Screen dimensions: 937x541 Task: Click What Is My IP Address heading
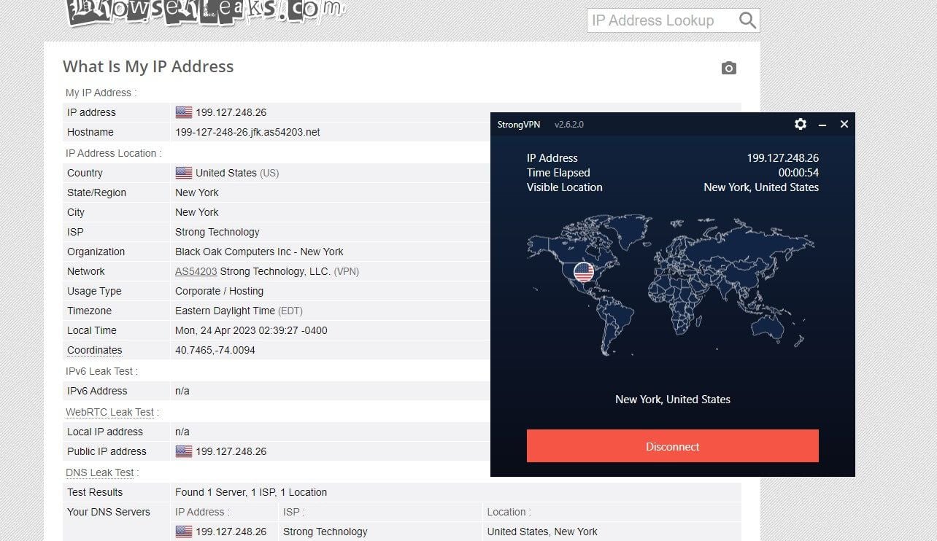[x=148, y=66]
